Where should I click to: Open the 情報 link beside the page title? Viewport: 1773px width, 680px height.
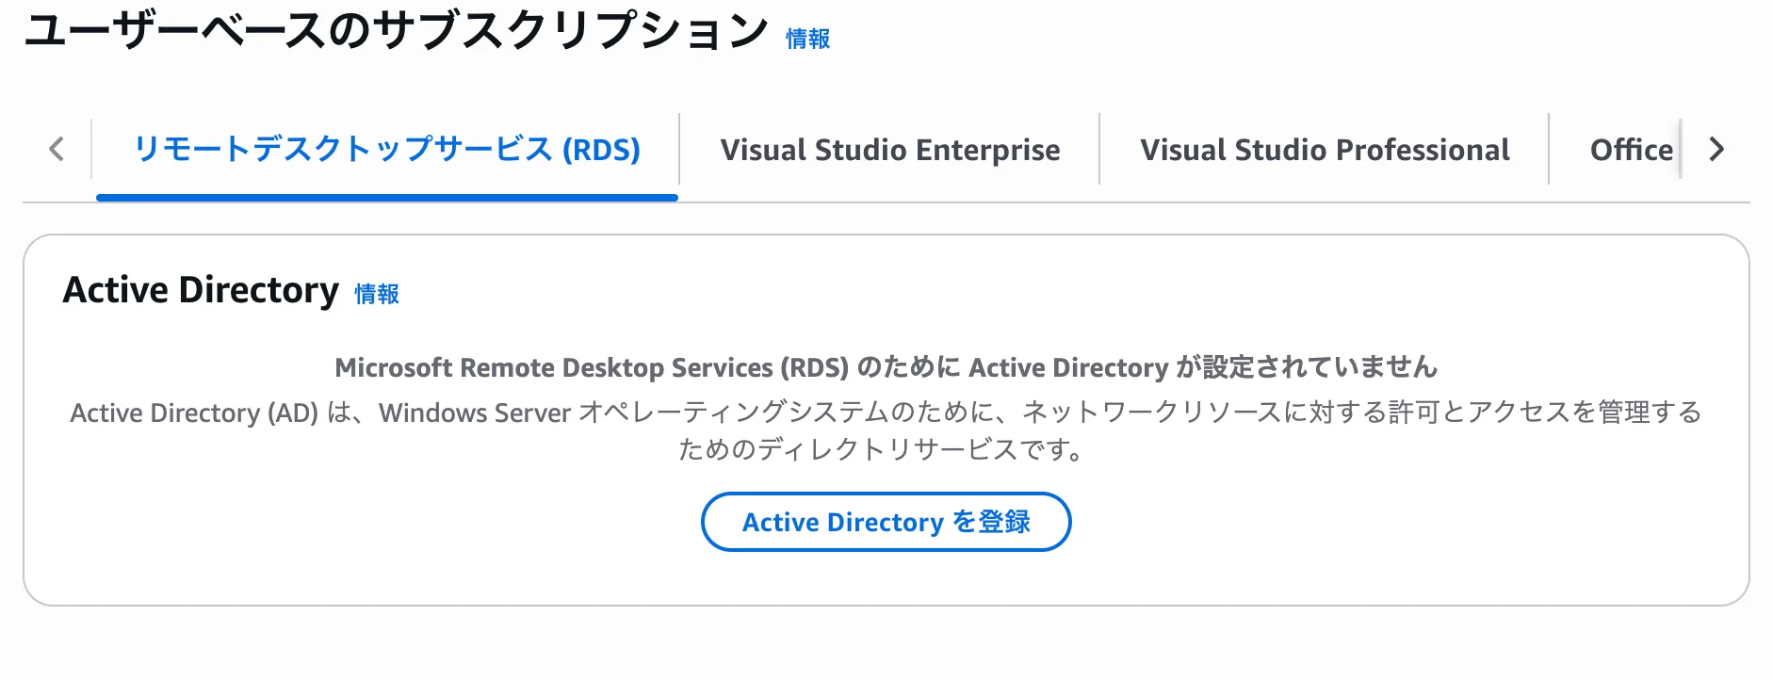808,39
